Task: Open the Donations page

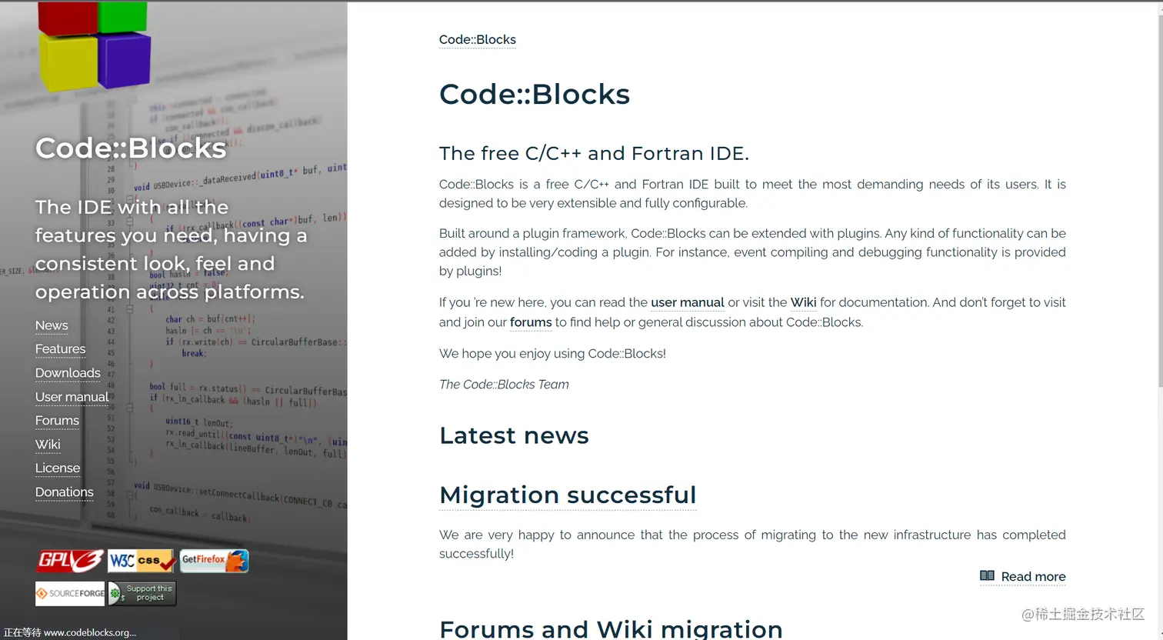Action: pos(65,492)
